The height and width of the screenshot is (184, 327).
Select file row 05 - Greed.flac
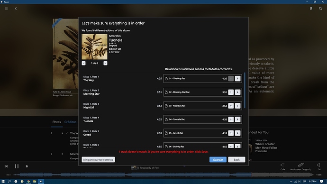click(202, 133)
